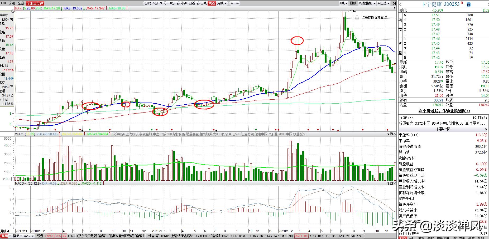Collapse right panel with arrow-bar icon
489x239 pixels.
[394, 3]
